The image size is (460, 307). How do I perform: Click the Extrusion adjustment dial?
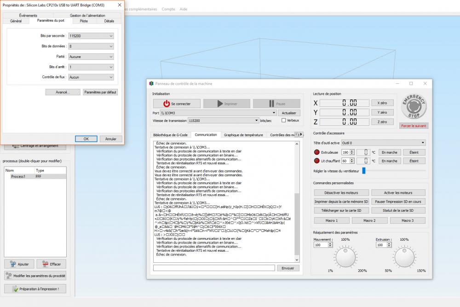(404, 257)
